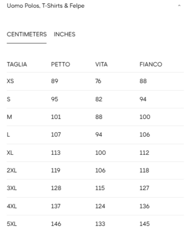189x234 pixels.
Task: Select the M size row label
Action: 9,117
